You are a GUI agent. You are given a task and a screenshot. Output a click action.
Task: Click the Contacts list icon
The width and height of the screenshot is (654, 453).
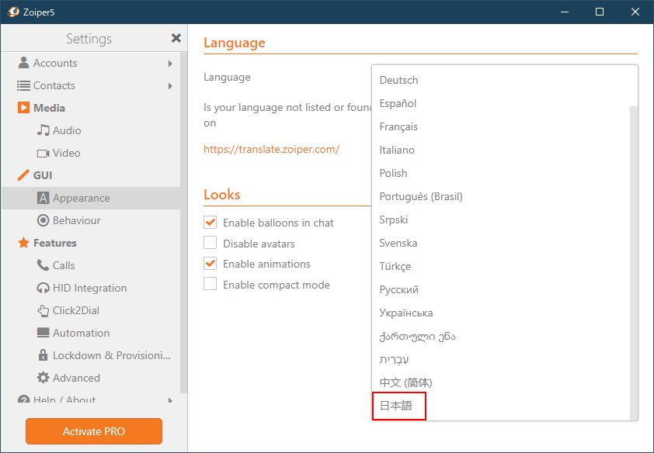click(23, 86)
